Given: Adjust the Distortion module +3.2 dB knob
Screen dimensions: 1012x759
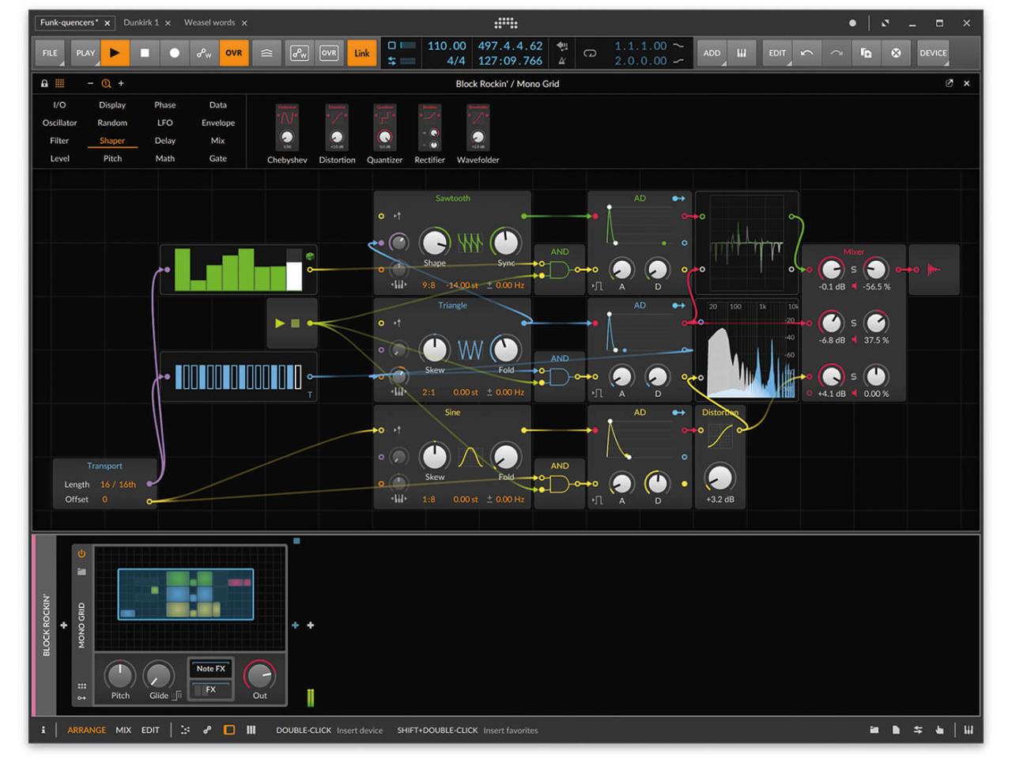Looking at the screenshot, I should click(719, 477).
